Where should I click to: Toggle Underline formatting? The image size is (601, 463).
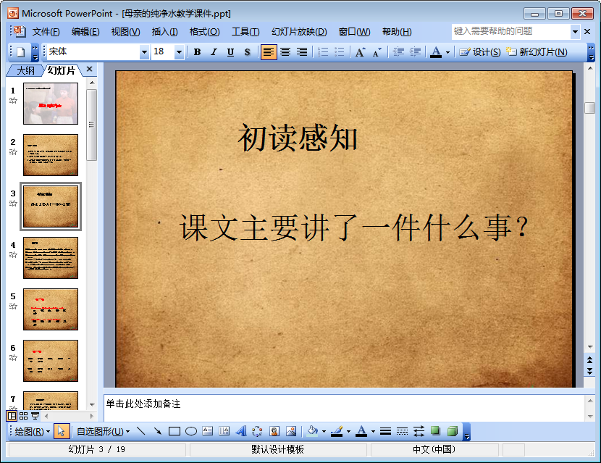[230, 51]
